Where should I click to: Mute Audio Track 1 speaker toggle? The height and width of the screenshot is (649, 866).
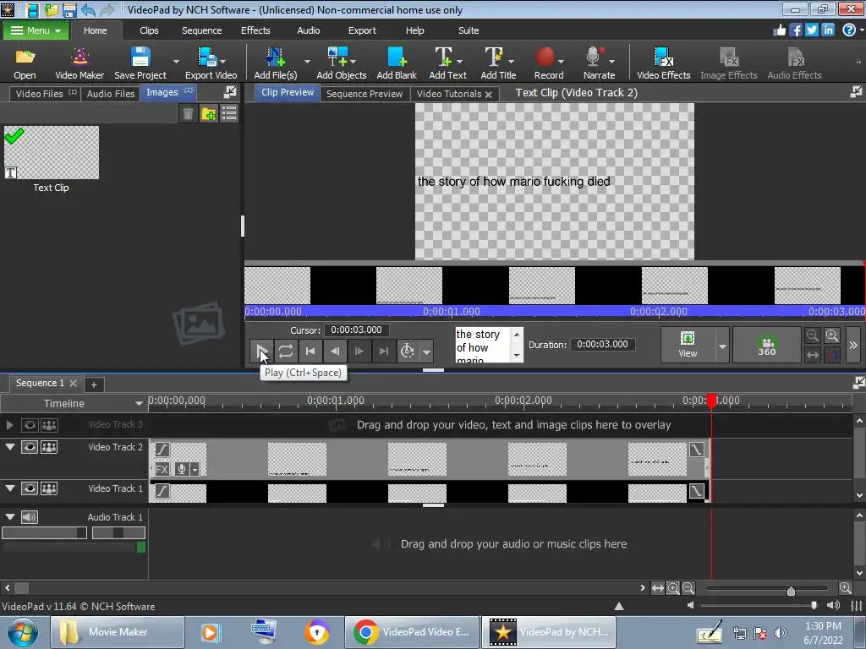point(30,517)
